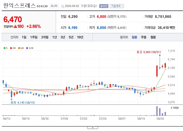Click the current price 6,470
183x131 pixels.
coord(13,19)
